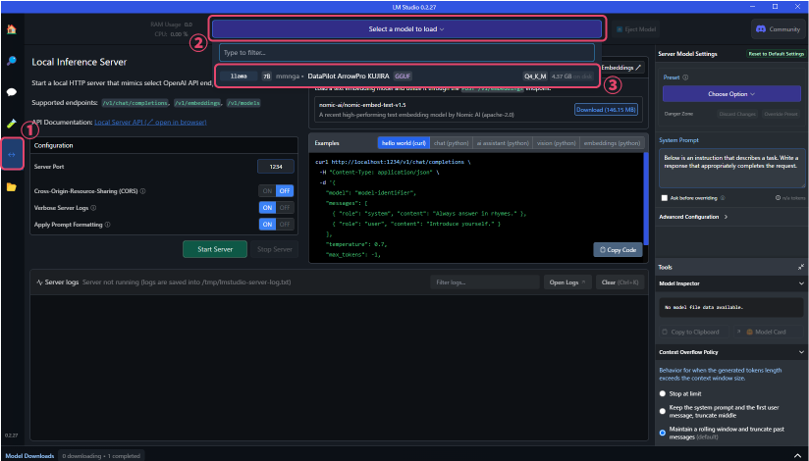Toggle Cross-Origin-Resource-Sharing (CORS) switch
809x461 pixels.
(x=276, y=190)
